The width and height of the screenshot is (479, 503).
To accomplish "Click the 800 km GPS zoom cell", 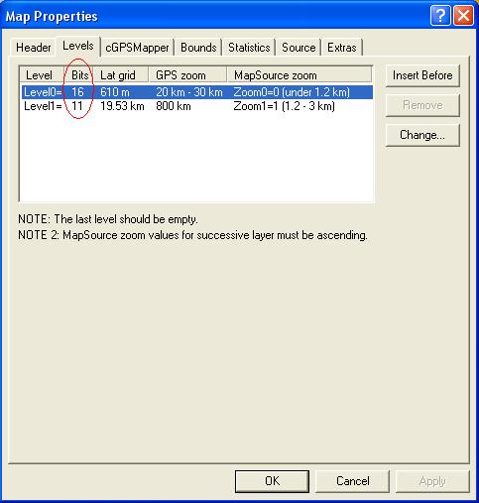I will pyautogui.click(x=174, y=106).
